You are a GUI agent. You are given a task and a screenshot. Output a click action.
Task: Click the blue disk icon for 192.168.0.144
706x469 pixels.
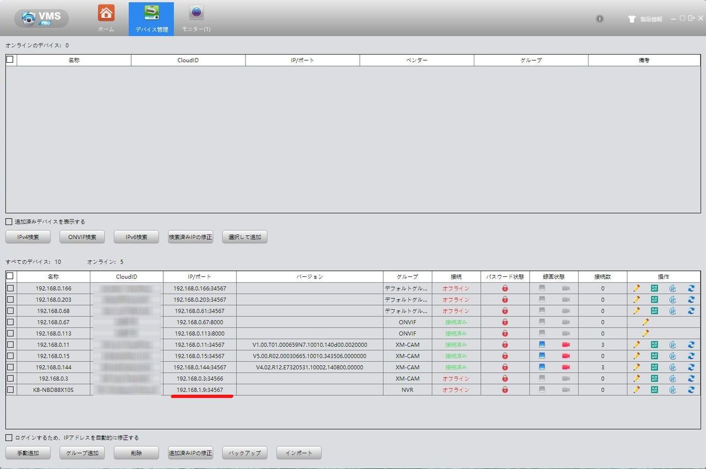[x=542, y=367]
